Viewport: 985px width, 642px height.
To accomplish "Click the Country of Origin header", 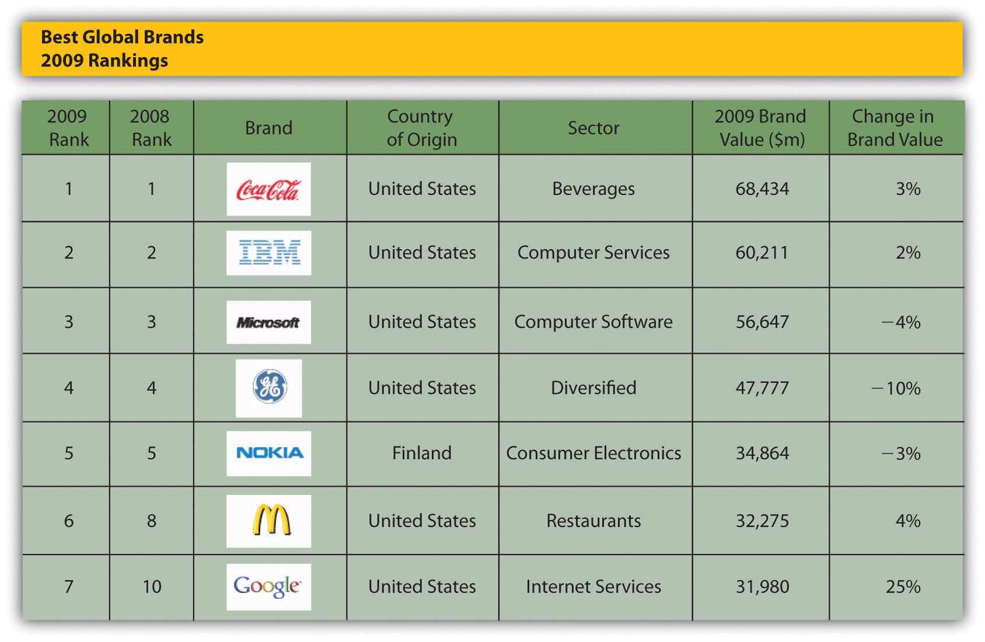I will pos(422,128).
